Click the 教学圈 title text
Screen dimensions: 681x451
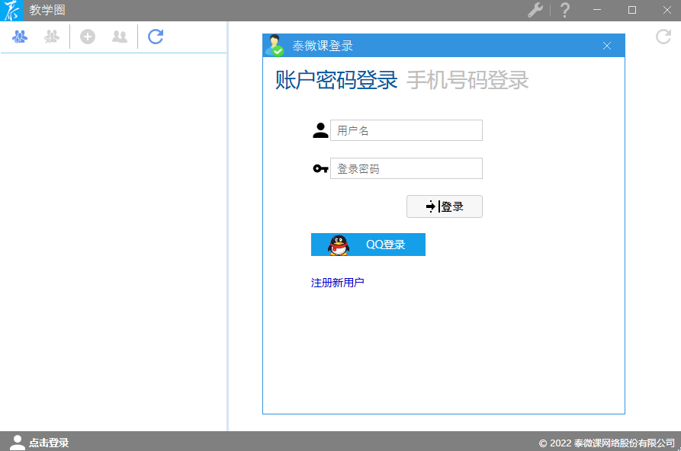click(x=47, y=10)
